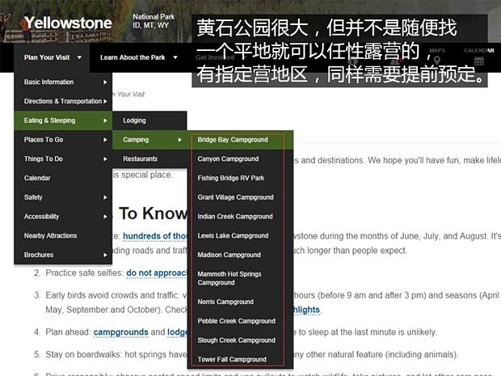The height and width of the screenshot is (376, 501).
Task: Open the Learn About the Park dropdown
Action: 133,57
